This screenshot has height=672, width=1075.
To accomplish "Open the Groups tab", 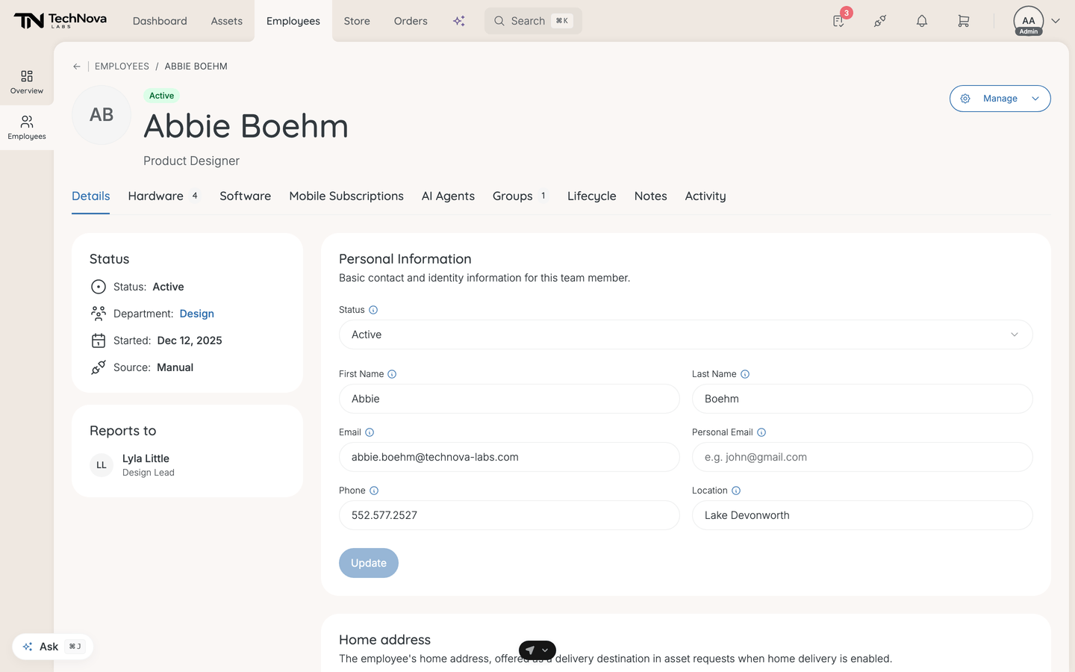I will click(x=520, y=196).
